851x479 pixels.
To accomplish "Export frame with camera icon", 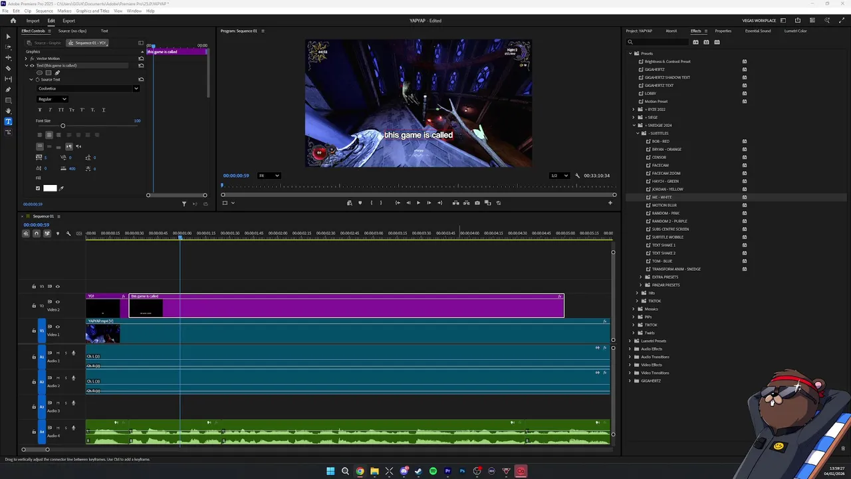I will (477, 203).
